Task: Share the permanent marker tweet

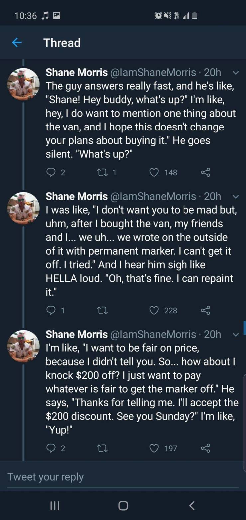Action: tap(206, 310)
